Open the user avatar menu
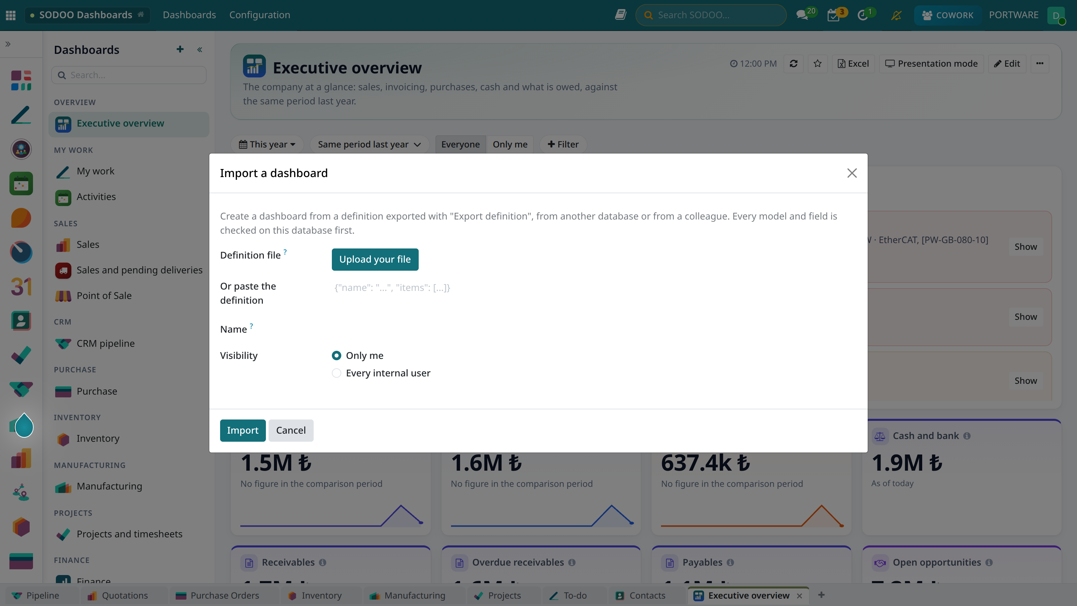 coord(1056,15)
